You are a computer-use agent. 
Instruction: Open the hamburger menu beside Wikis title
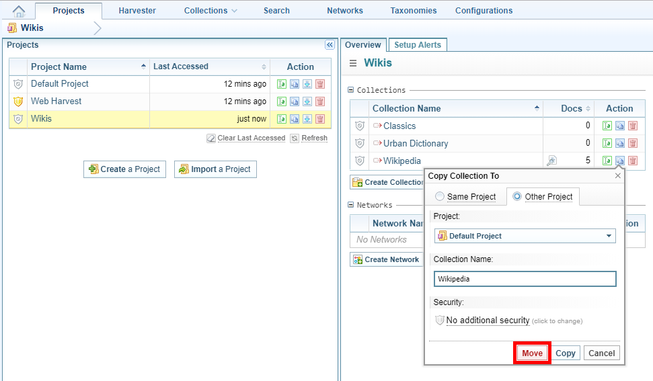tap(353, 63)
